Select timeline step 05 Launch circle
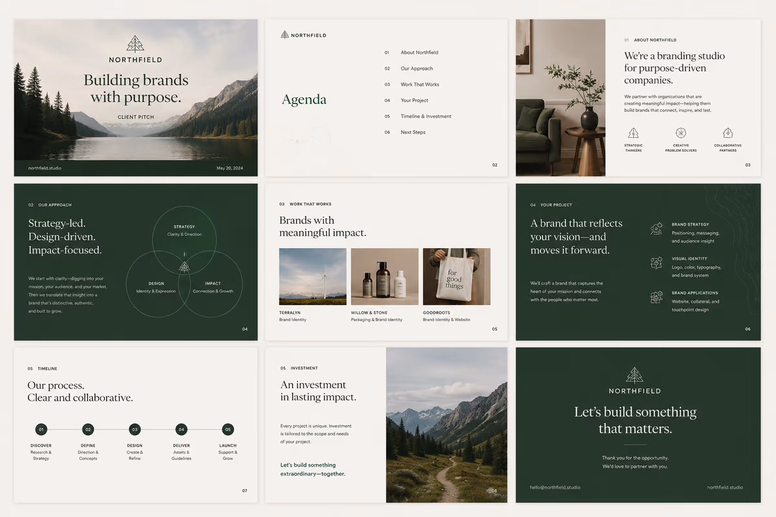This screenshot has width=776, height=517. pyautogui.click(x=228, y=429)
